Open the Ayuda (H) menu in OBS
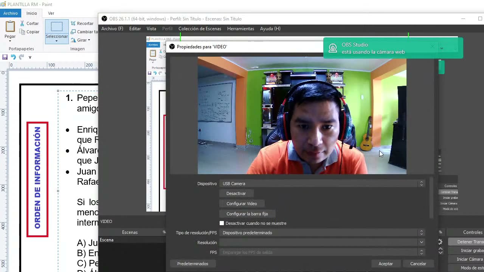The height and width of the screenshot is (272, 484). [x=270, y=29]
